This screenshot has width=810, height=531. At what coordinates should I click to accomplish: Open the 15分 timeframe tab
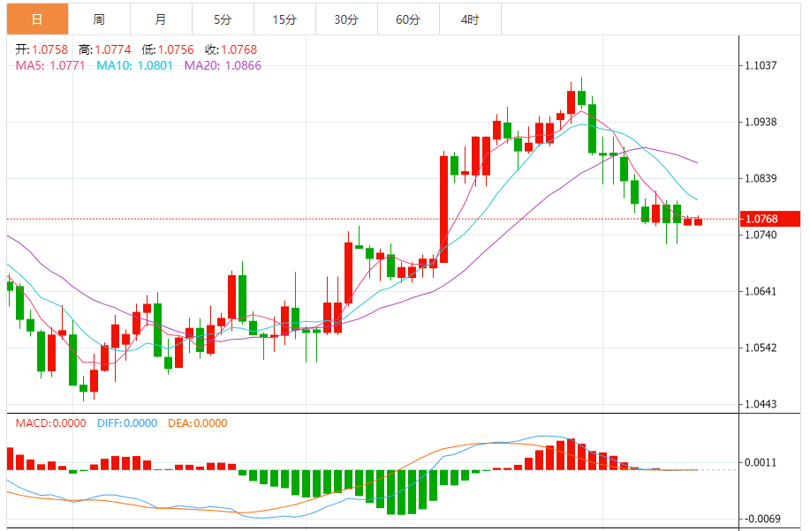[284, 19]
